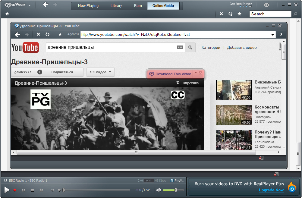Click Download This Video button
Viewport: 302px width, 198px height.
coord(170,74)
